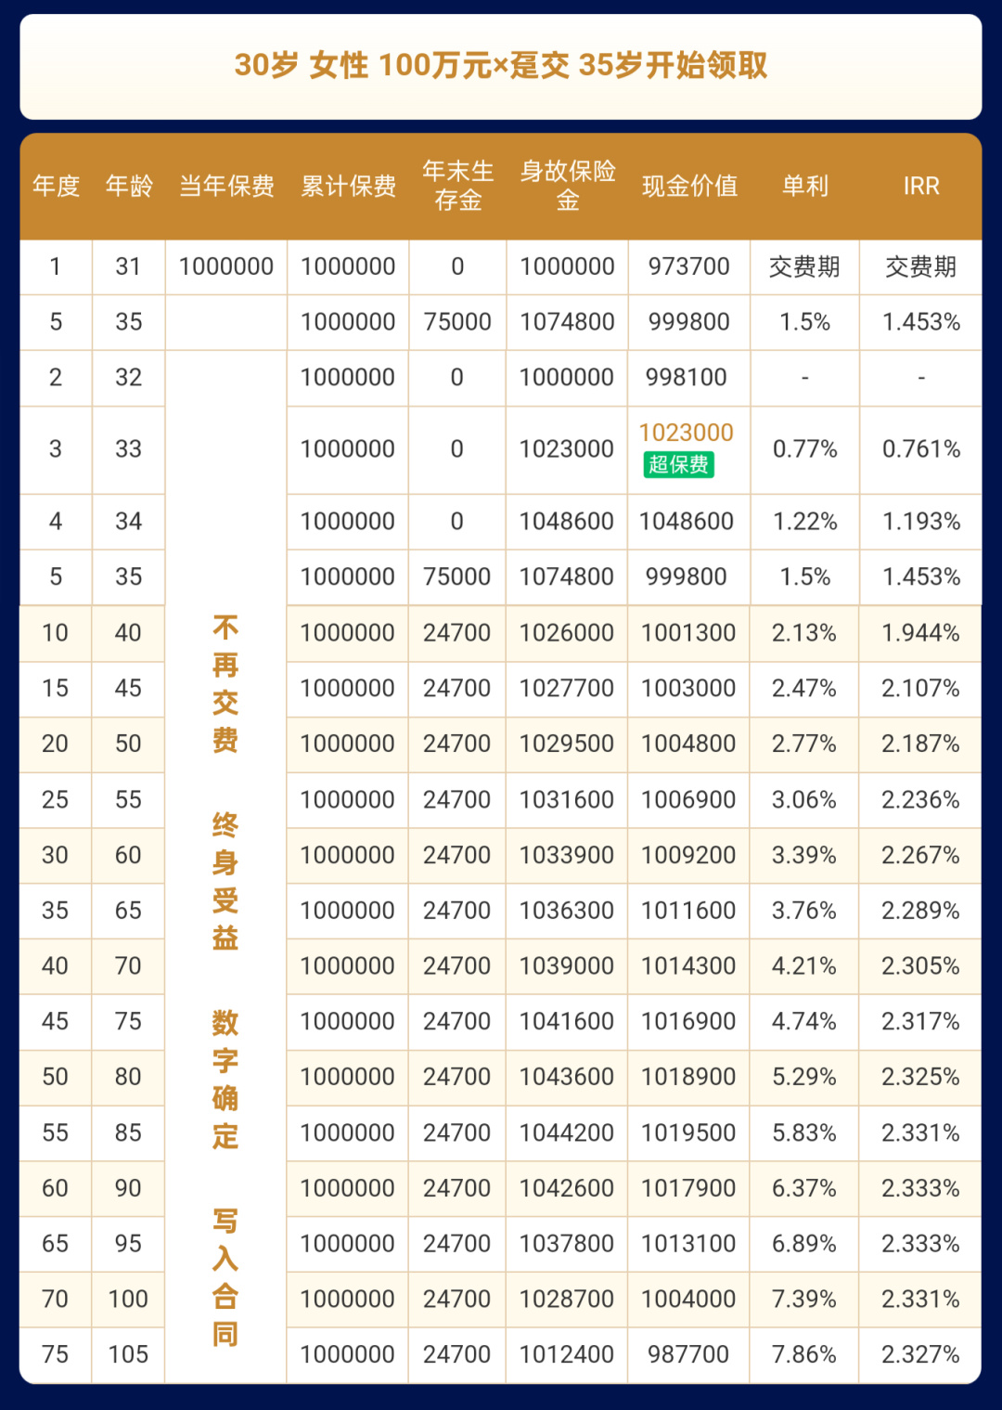Select the IRR column header
Viewport: 1002px width, 1410px height.
pos(921,186)
